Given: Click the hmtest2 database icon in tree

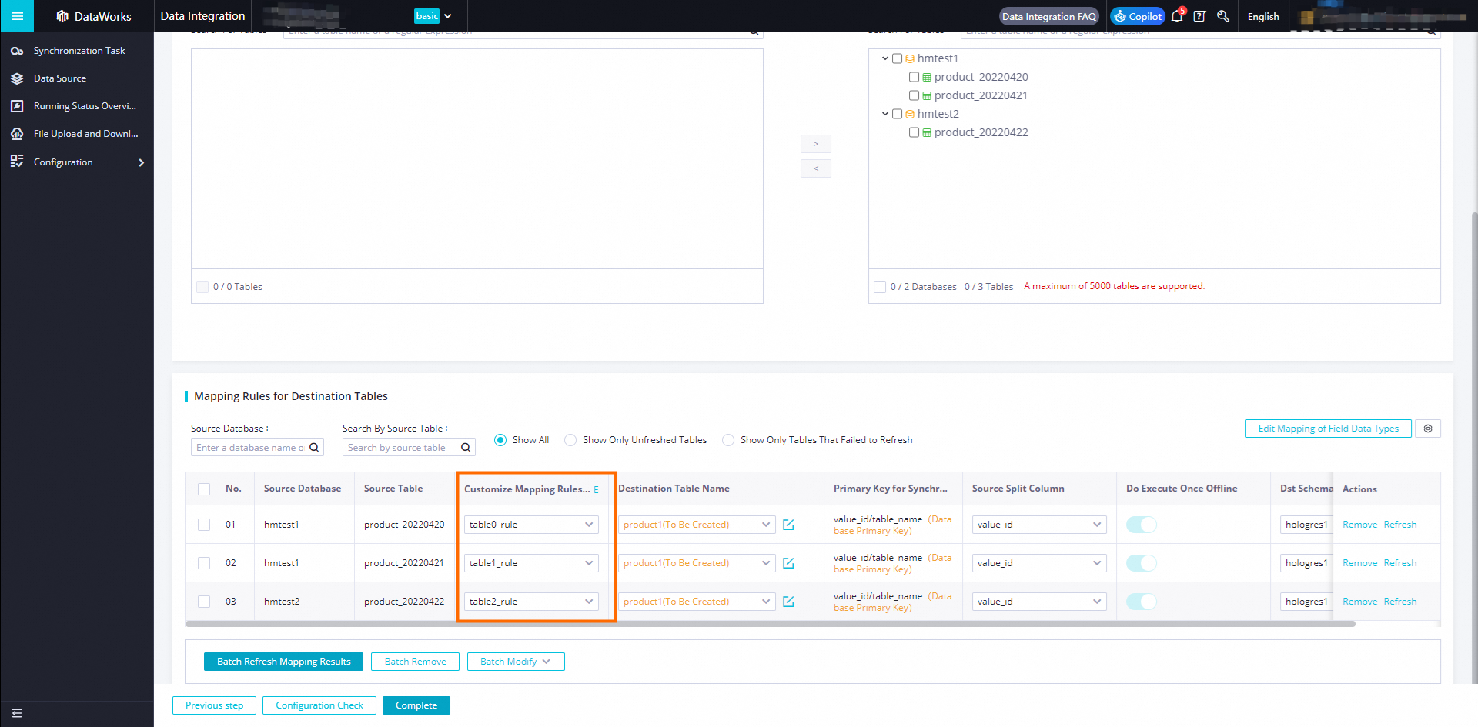Looking at the screenshot, I should [910, 114].
